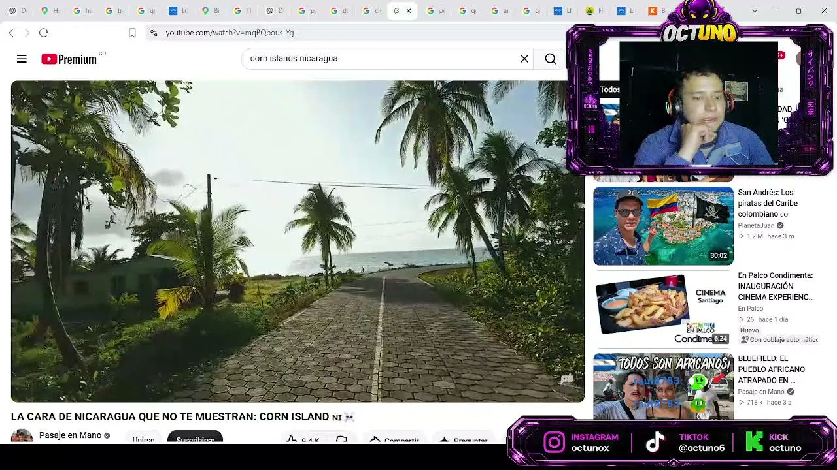Open the YouTube guide hamburger menu
The image size is (837, 470).
pyautogui.click(x=22, y=59)
